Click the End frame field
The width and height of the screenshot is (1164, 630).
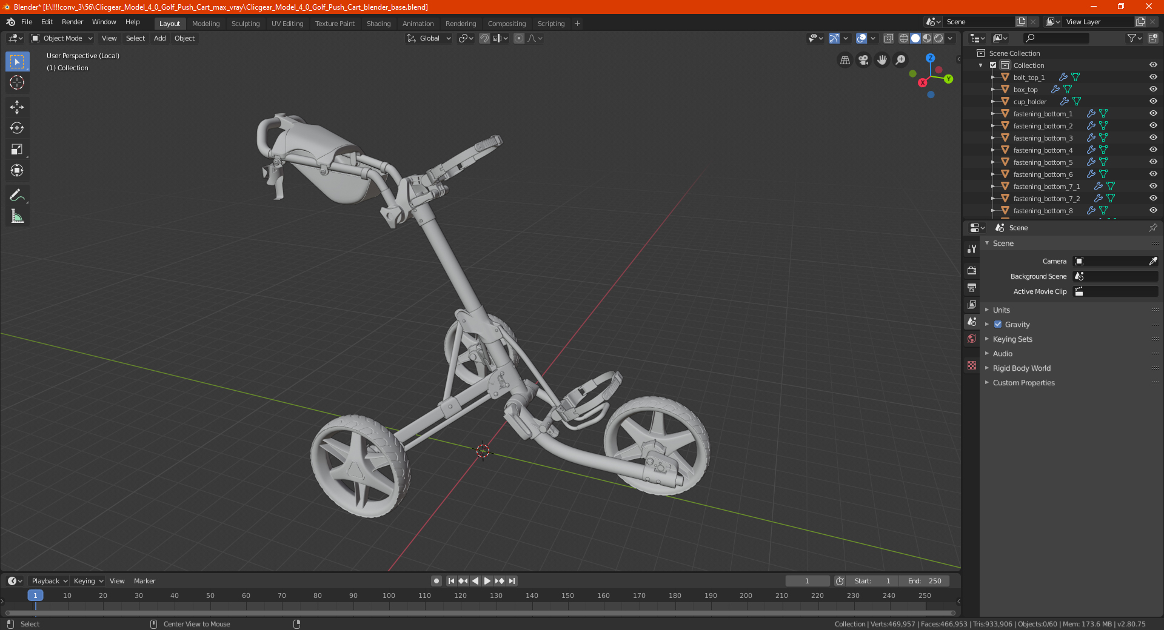coord(925,581)
